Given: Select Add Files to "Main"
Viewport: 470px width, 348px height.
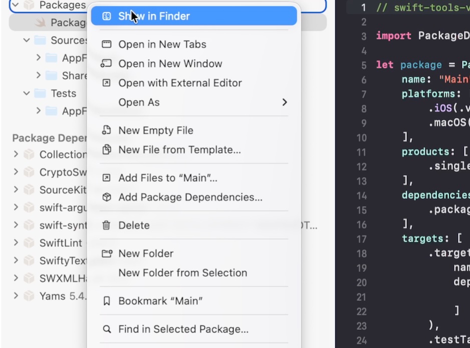Looking at the screenshot, I should (168, 178).
